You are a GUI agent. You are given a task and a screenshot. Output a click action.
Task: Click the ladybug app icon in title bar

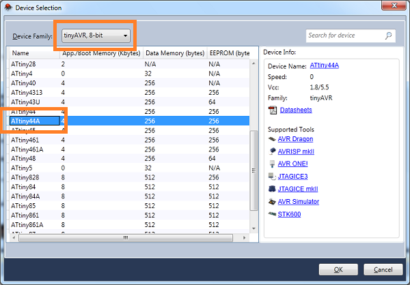(8, 7)
